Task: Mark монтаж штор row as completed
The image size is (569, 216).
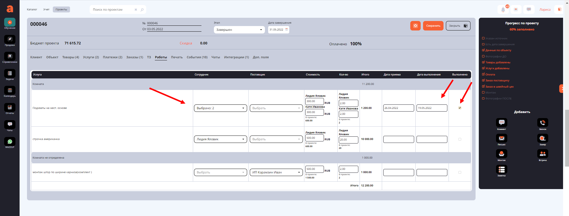Action: click(460, 172)
